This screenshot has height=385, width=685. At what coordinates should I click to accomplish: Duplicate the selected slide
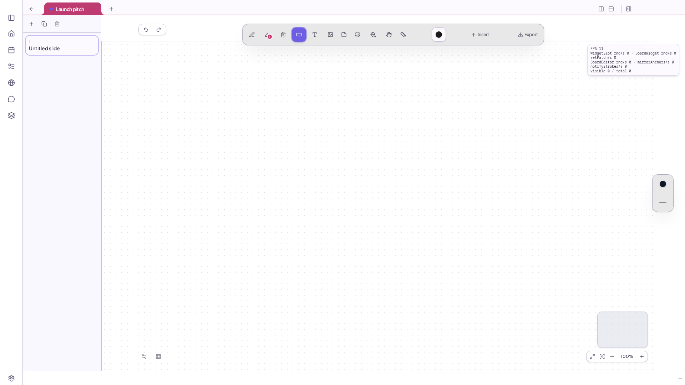pyautogui.click(x=44, y=24)
